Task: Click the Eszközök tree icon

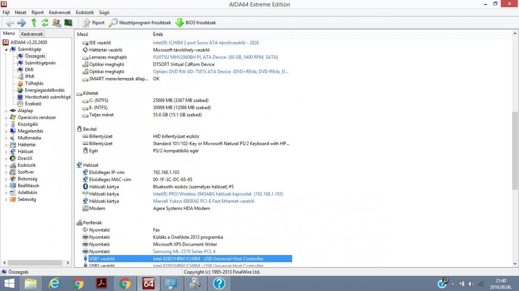Action: (13, 165)
